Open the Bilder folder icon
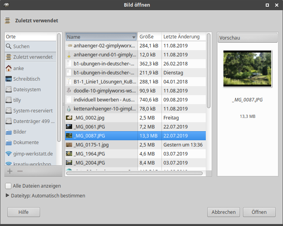The image size is (283, 226). point(9,132)
